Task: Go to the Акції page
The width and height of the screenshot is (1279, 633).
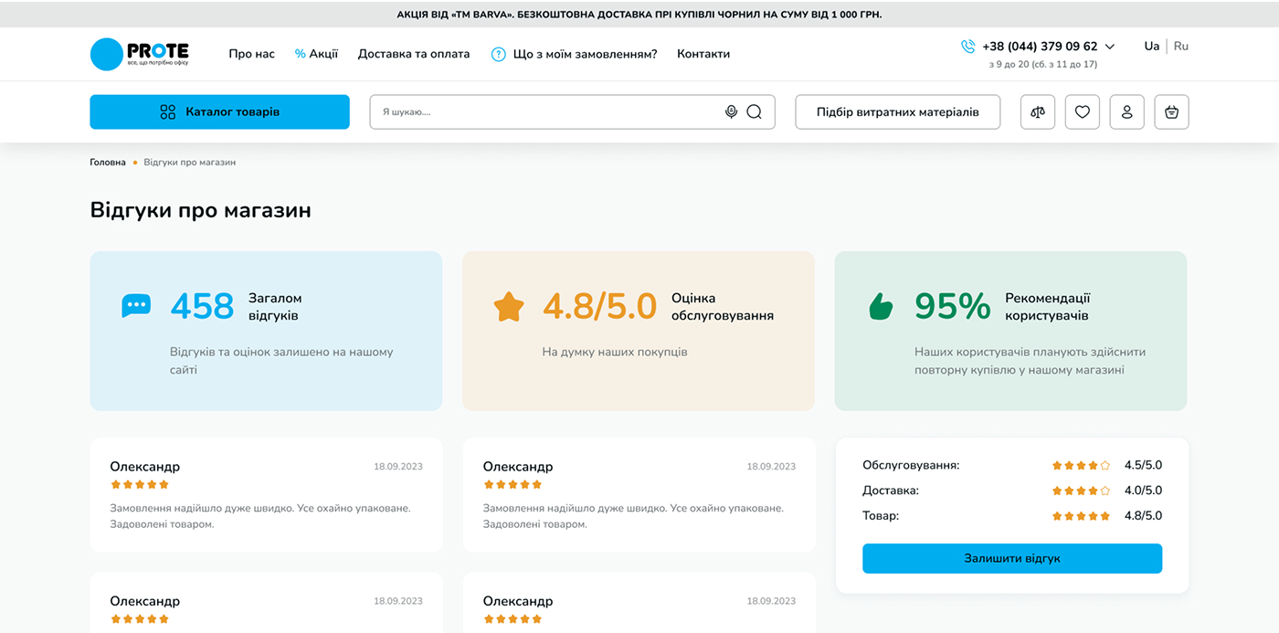Action: [316, 54]
